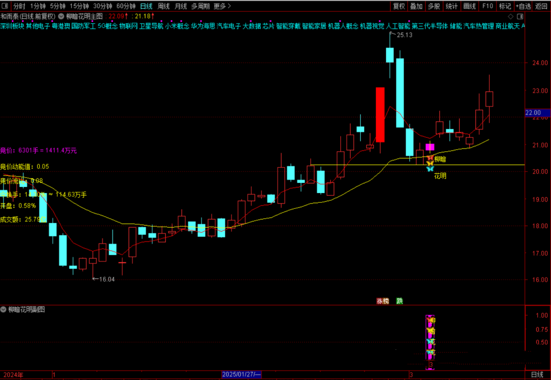The height and width of the screenshot is (380, 551).
Task: Toggle 复权 price adjustment
Action: coord(399,6)
